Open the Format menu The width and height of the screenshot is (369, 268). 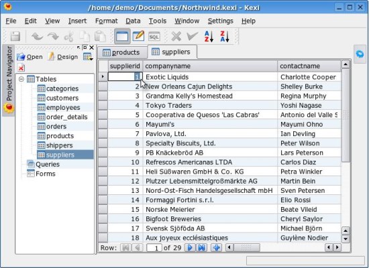click(x=107, y=21)
